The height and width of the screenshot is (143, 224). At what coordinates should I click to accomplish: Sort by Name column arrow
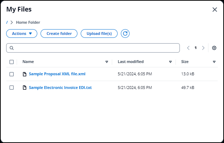coord(106,62)
